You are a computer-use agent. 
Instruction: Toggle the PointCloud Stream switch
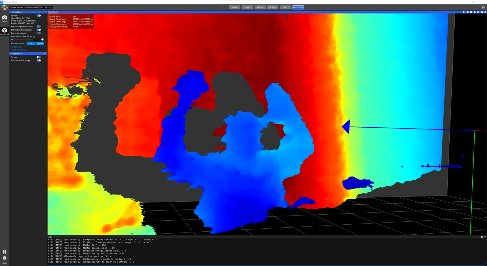[x=39, y=16]
